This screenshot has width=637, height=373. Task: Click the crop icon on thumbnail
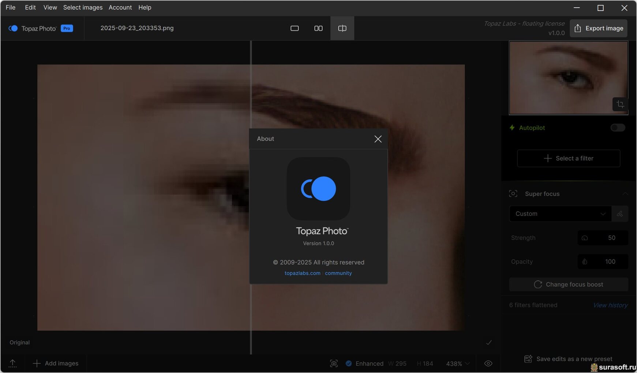point(620,104)
